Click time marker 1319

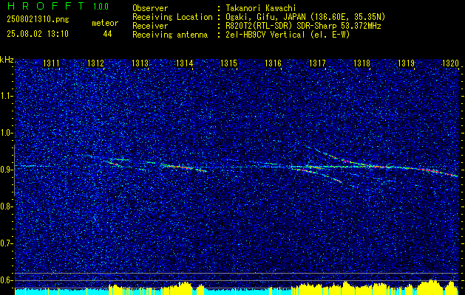[x=406, y=63]
